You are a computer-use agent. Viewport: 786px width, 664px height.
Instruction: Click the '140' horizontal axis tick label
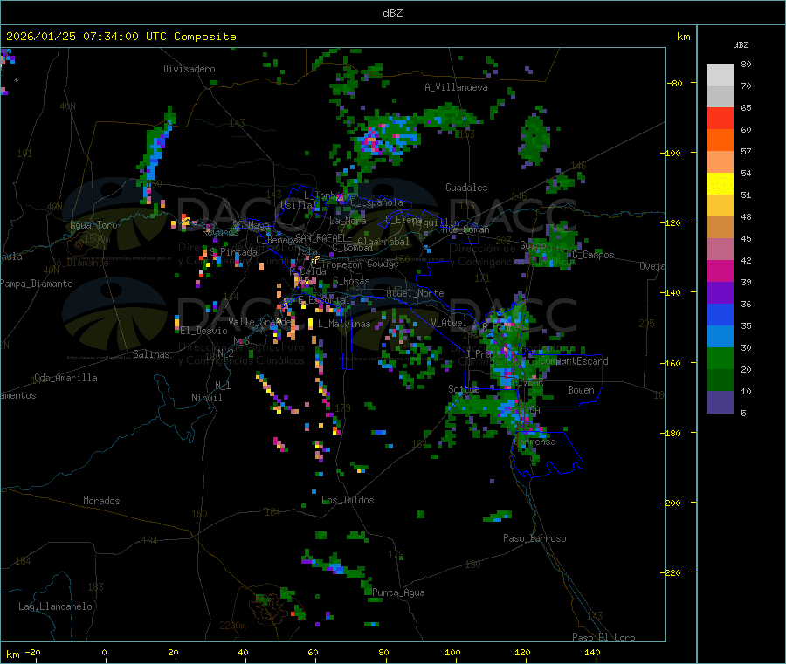pos(592,652)
